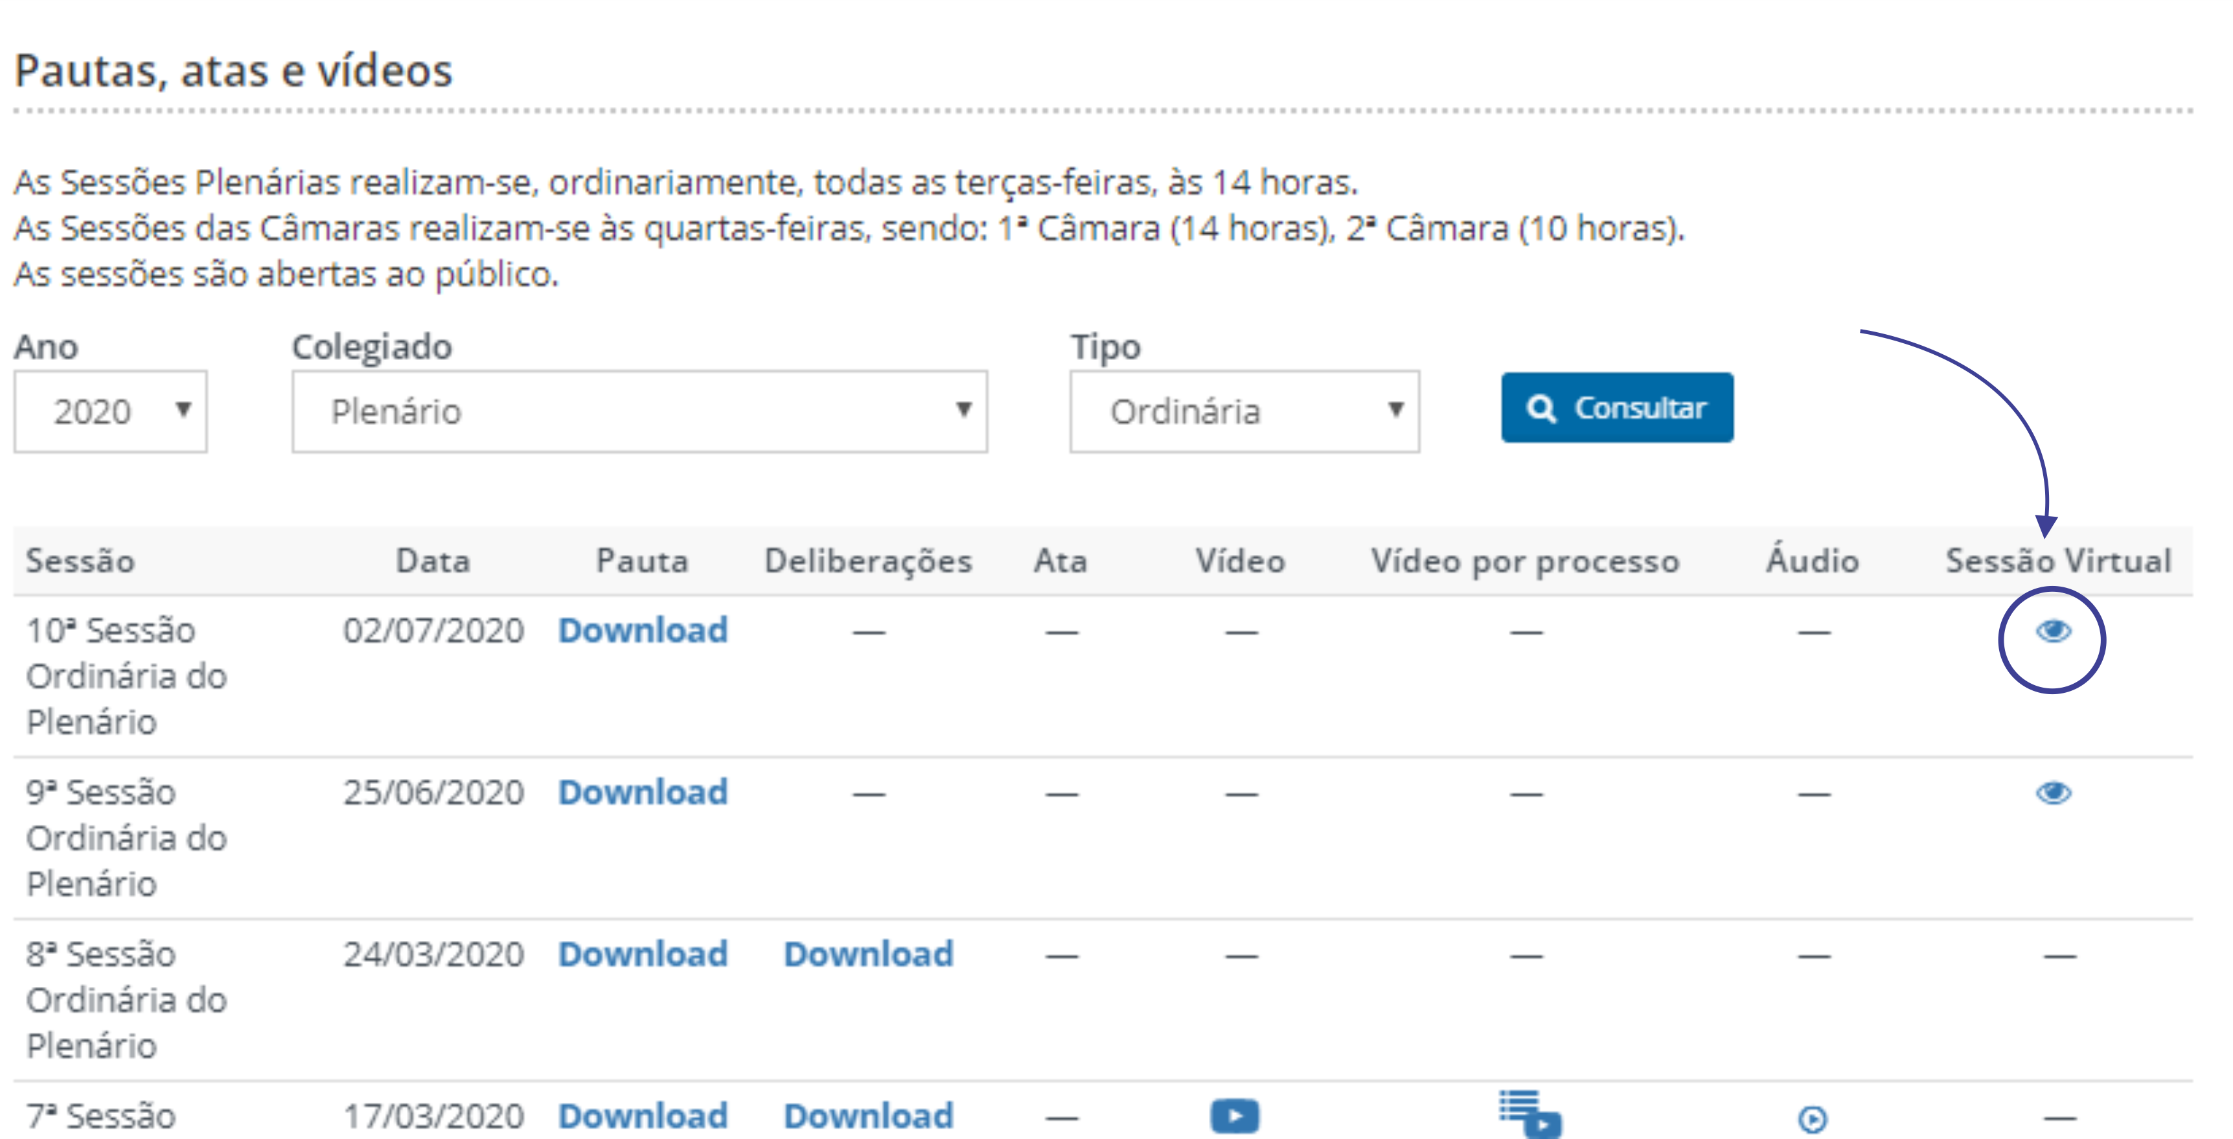
Task: Download the Pauta for 02/07/2020 session
Action: (x=643, y=631)
